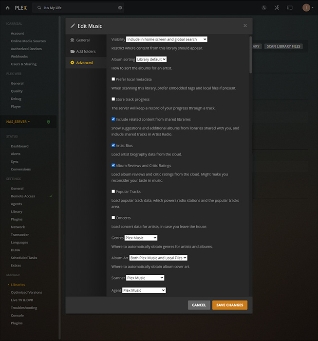Click the SAVE CHANGES button

pyautogui.click(x=230, y=305)
